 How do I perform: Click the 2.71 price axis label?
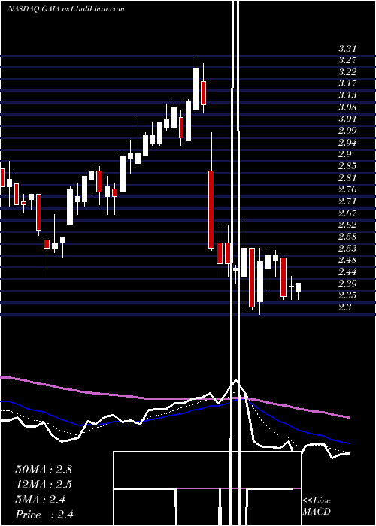(x=347, y=201)
